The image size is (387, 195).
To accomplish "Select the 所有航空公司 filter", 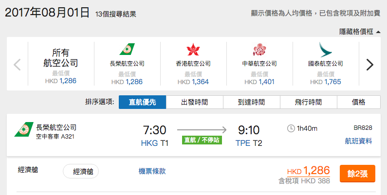I will (x=61, y=64).
